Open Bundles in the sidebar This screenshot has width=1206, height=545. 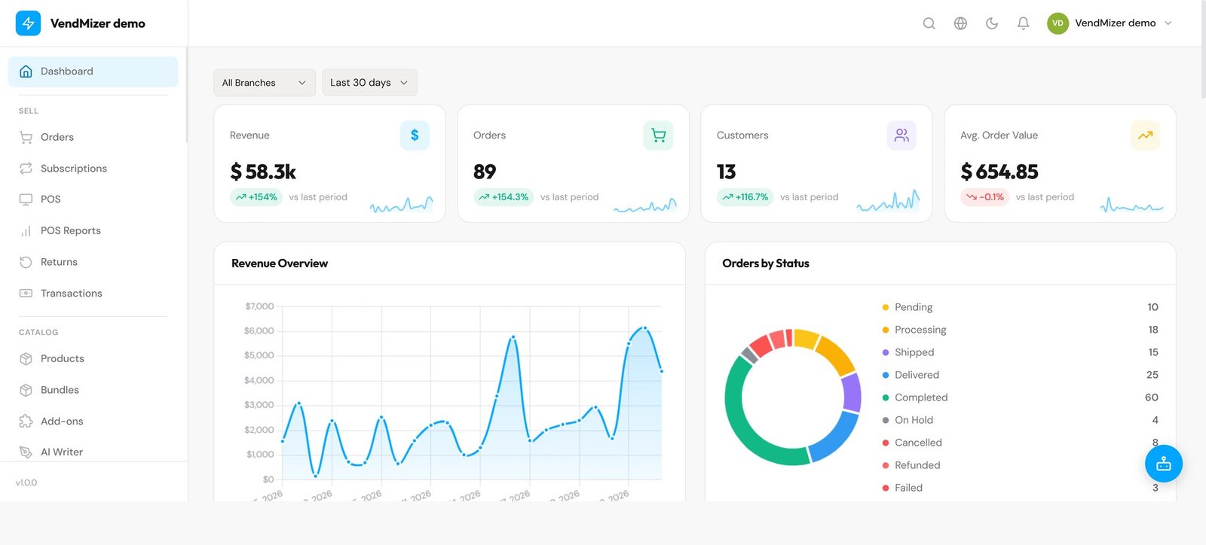[x=93, y=390]
